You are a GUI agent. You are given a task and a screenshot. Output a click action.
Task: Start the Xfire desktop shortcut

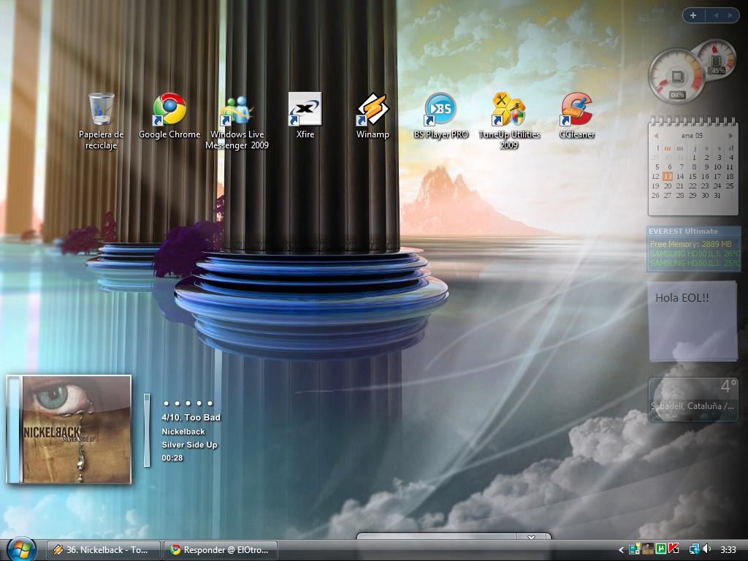[305, 110]
